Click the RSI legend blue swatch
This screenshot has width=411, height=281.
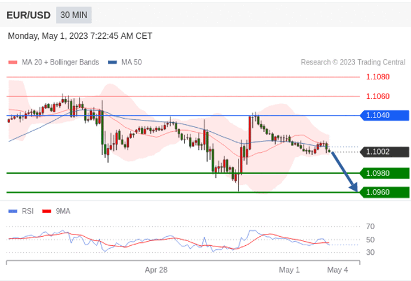pyautogui.click(x=13, y=211)
